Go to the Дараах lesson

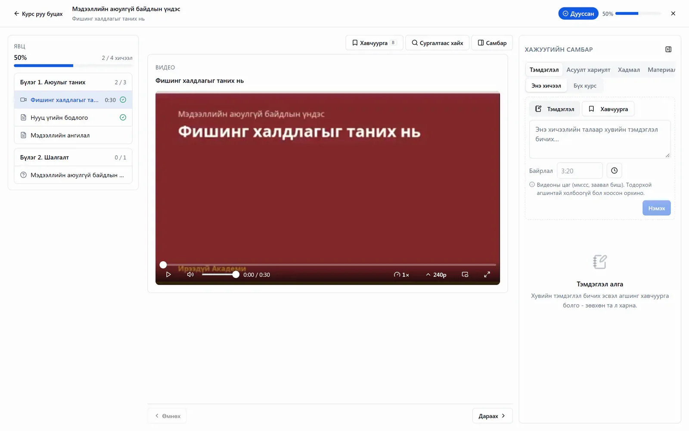coord(492,416)
